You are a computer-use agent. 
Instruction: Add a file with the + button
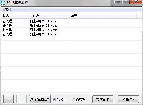click(x=8, y=99)
